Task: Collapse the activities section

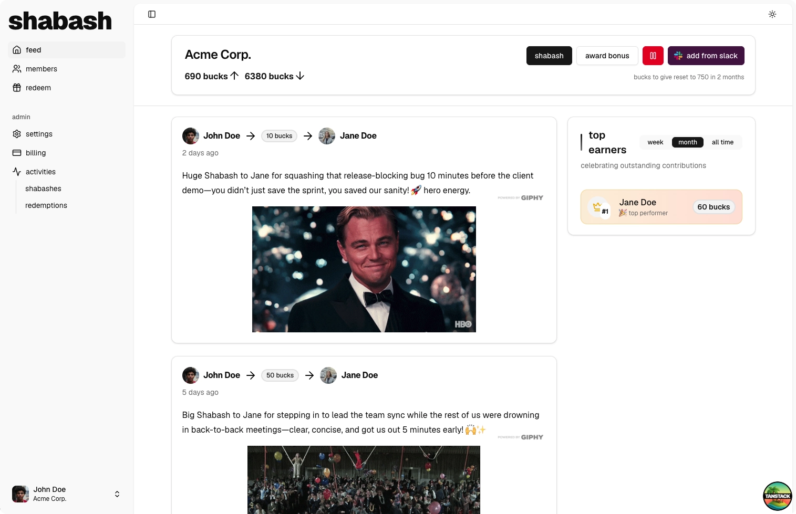Action: point(67,172)
